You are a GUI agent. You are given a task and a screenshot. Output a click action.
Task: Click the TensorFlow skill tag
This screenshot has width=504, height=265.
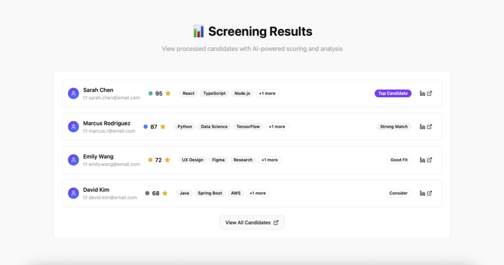(x=248, y=127)
